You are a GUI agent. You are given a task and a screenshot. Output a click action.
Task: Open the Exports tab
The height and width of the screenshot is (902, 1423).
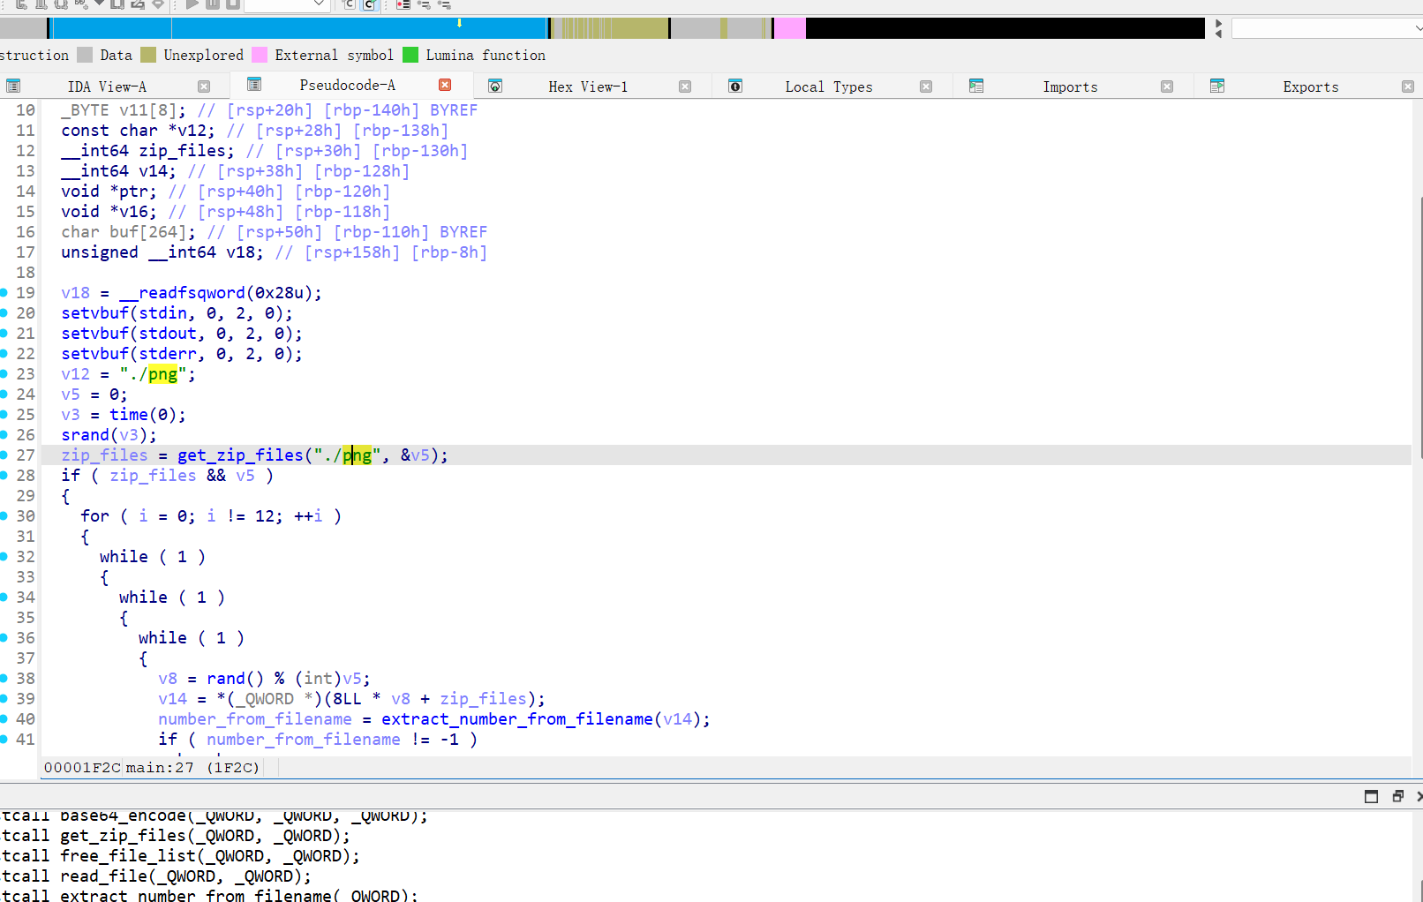point(1310,86)
